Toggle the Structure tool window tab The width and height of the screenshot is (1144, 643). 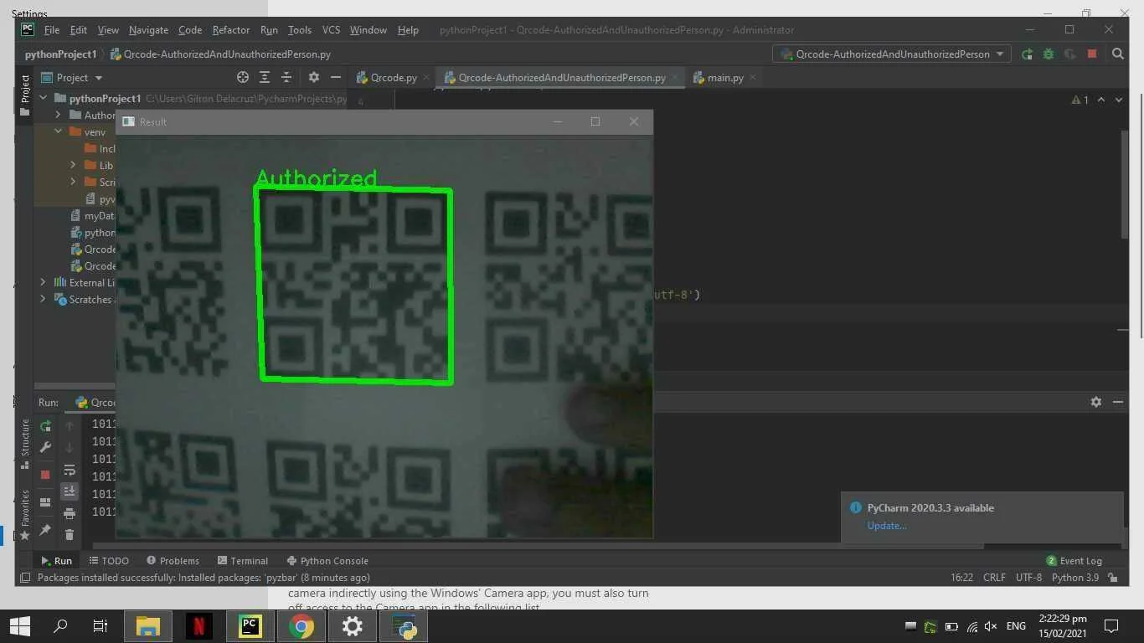point(24,443)
